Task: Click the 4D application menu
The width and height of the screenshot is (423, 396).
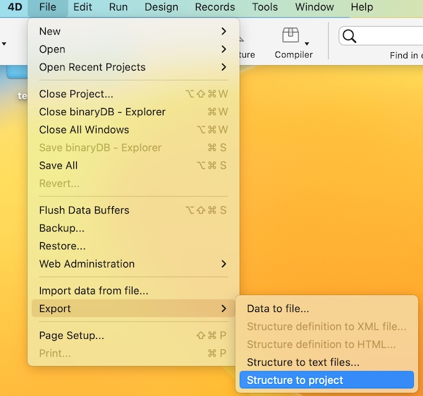Action: pos(15,7)
